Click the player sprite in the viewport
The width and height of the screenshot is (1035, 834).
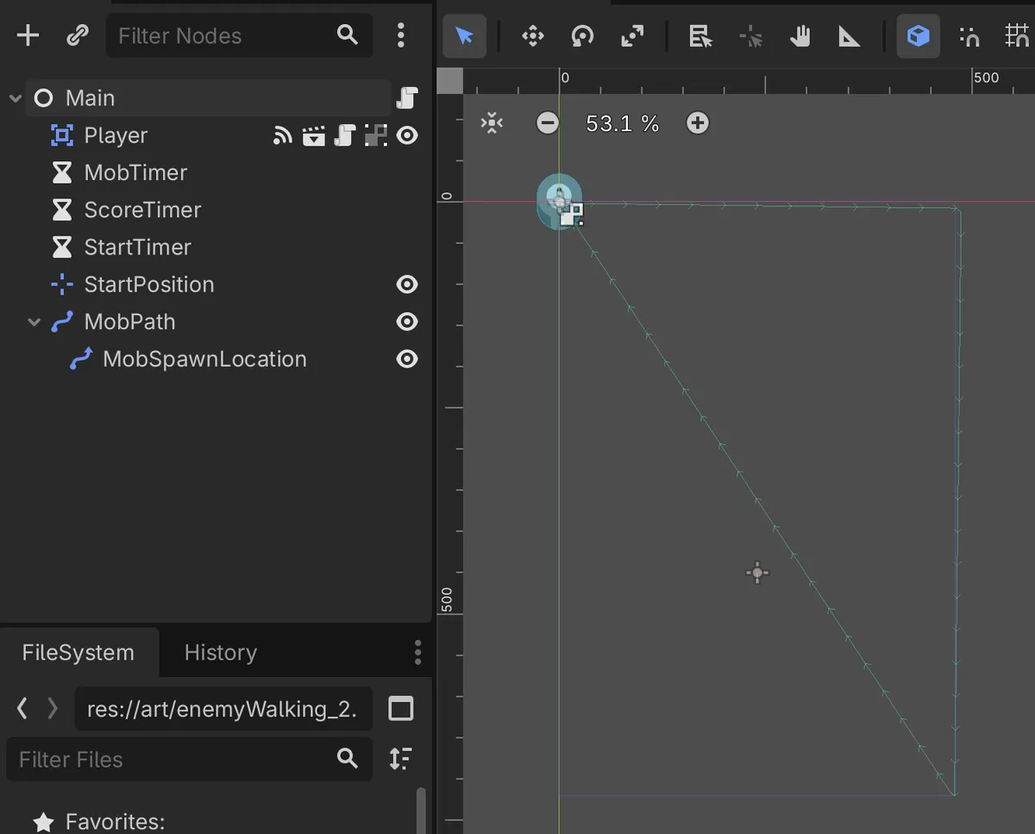(x=560, y=201)
